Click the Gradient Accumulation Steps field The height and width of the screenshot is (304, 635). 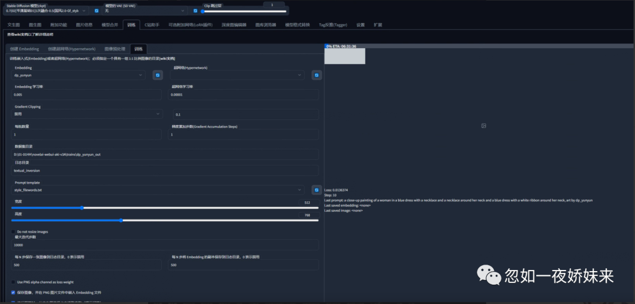pos(243,134)
